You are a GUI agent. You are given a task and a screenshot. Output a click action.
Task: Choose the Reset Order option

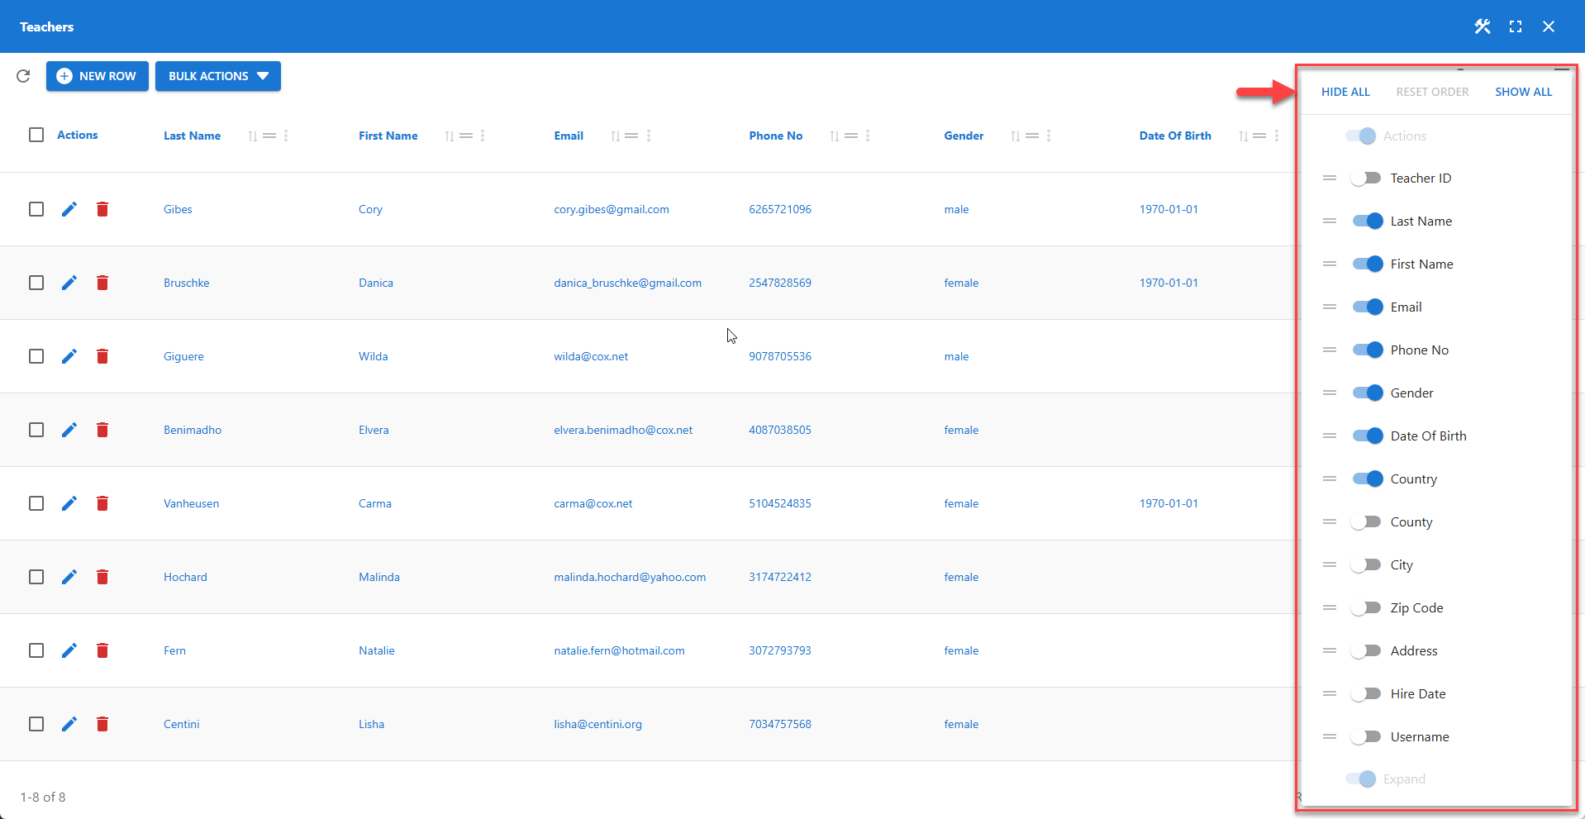tap(1431, 91)
